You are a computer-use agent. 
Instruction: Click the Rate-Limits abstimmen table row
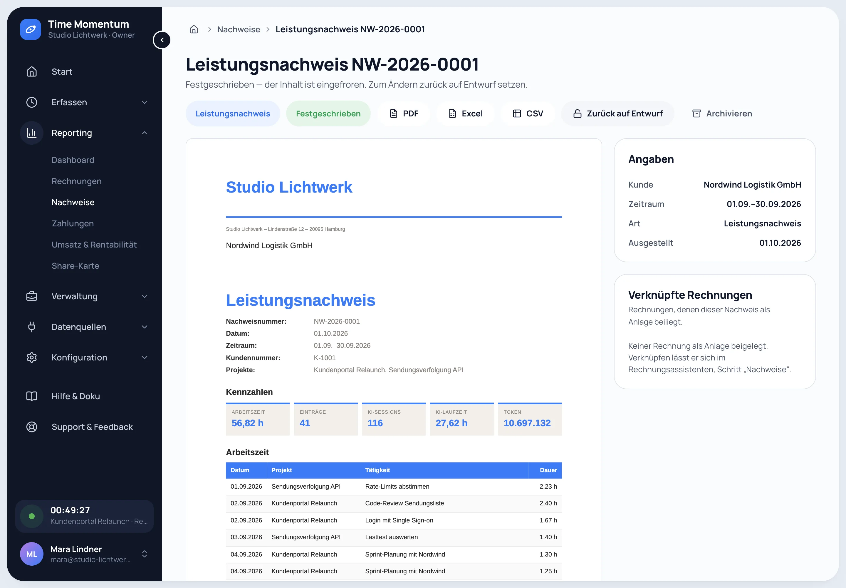click(x=394, y=486)
